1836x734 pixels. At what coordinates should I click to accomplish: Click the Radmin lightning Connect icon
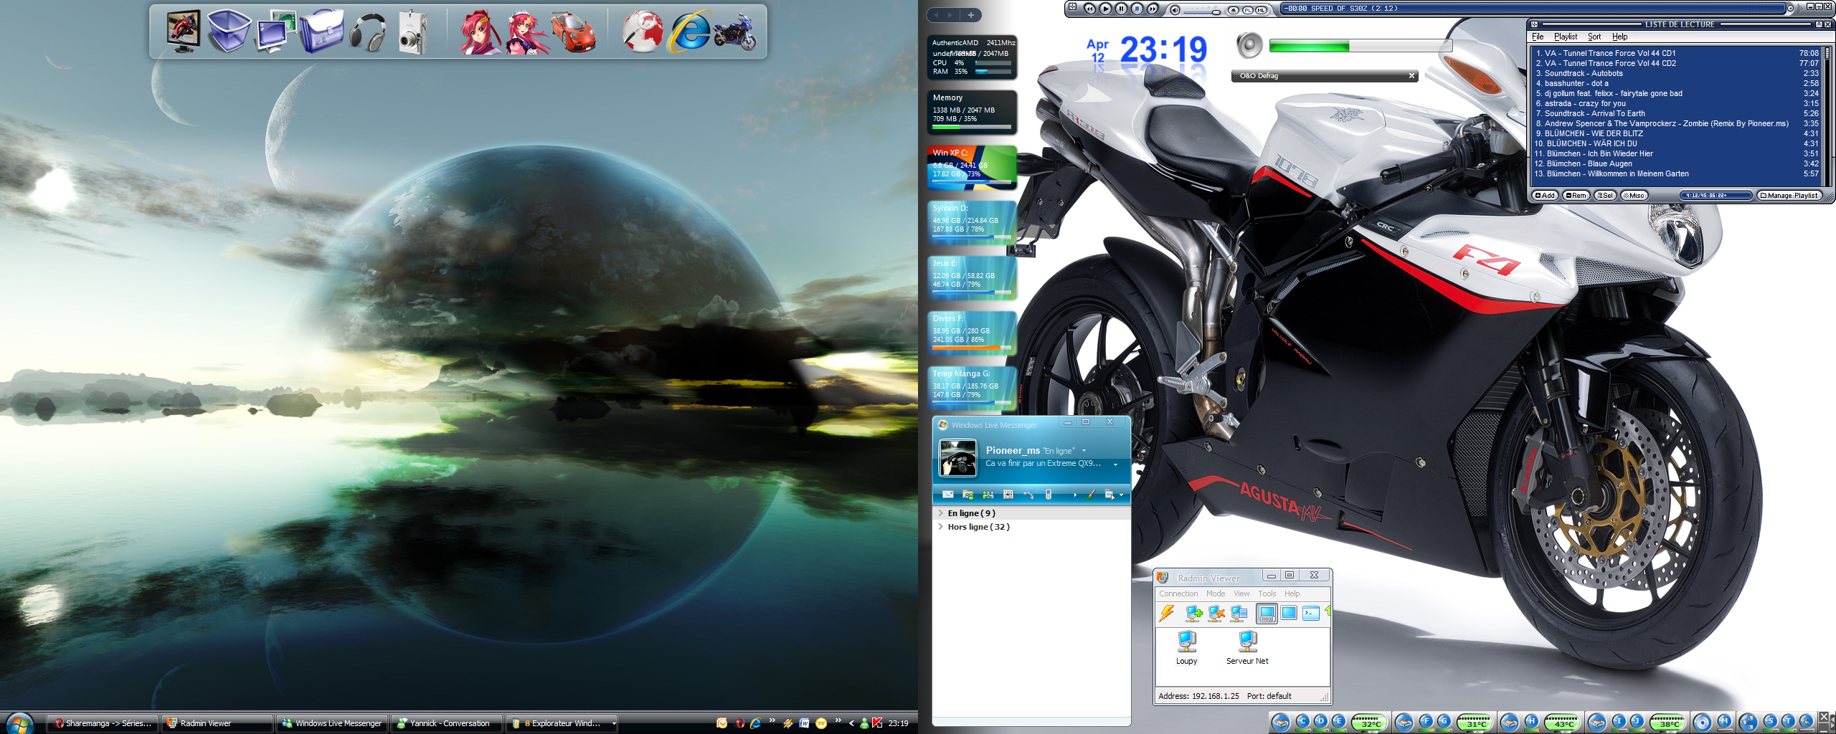1168,614
